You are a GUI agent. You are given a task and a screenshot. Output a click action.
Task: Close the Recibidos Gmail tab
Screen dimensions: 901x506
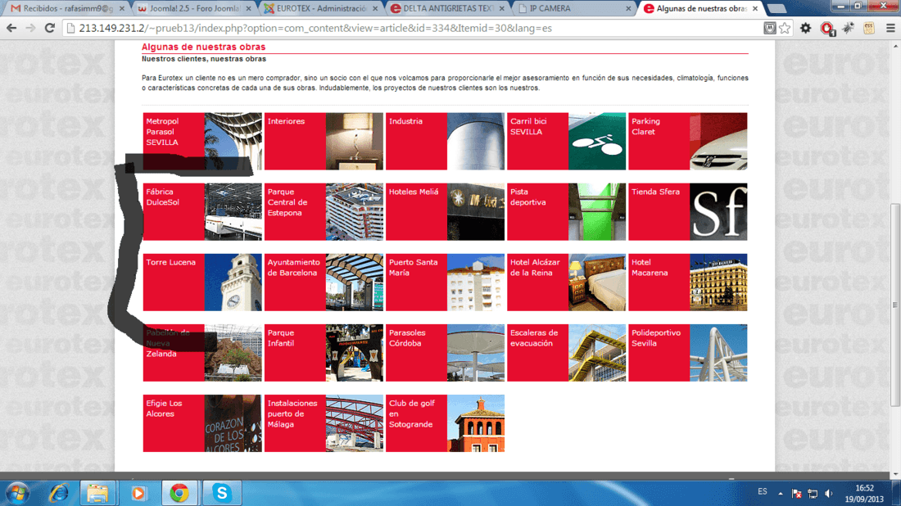122,9
